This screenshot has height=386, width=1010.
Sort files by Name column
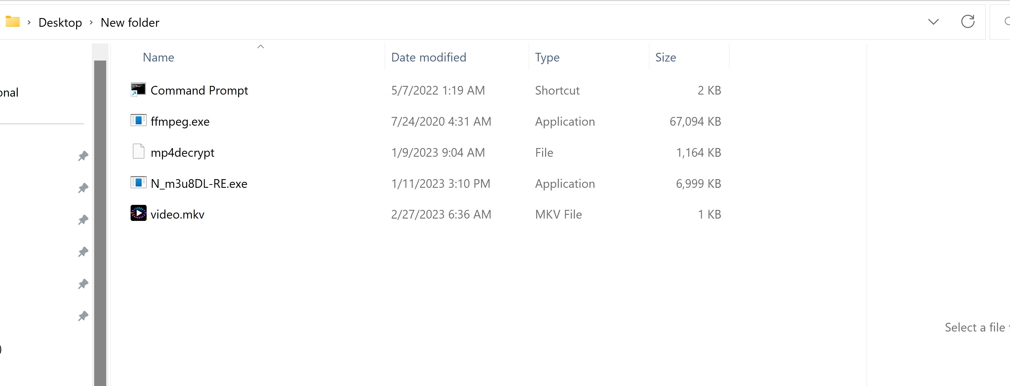[158, 58]
